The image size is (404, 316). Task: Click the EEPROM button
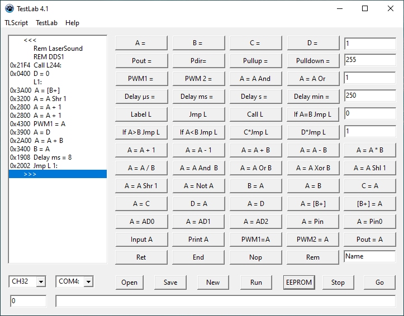[x=298, y=282]
